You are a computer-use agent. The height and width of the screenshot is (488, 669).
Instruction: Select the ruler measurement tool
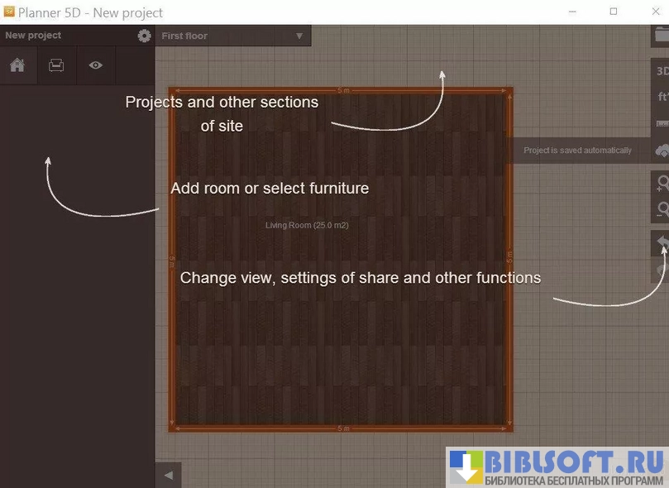662,122
